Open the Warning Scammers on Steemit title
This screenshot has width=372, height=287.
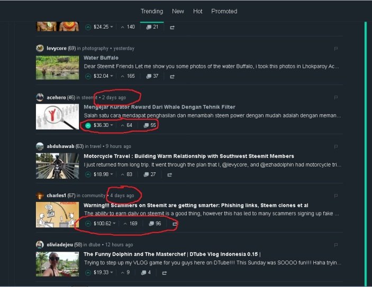pyautogui.click(x=196, y=205)
